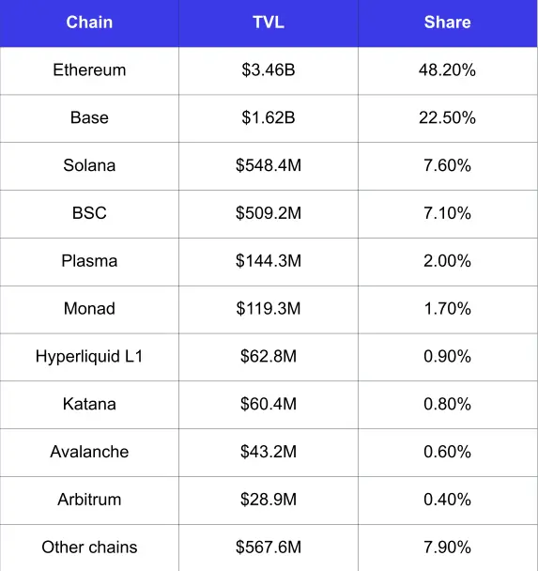
Task: Click the Hyperliquid L1 cell
Action: [x=89, y=356]
